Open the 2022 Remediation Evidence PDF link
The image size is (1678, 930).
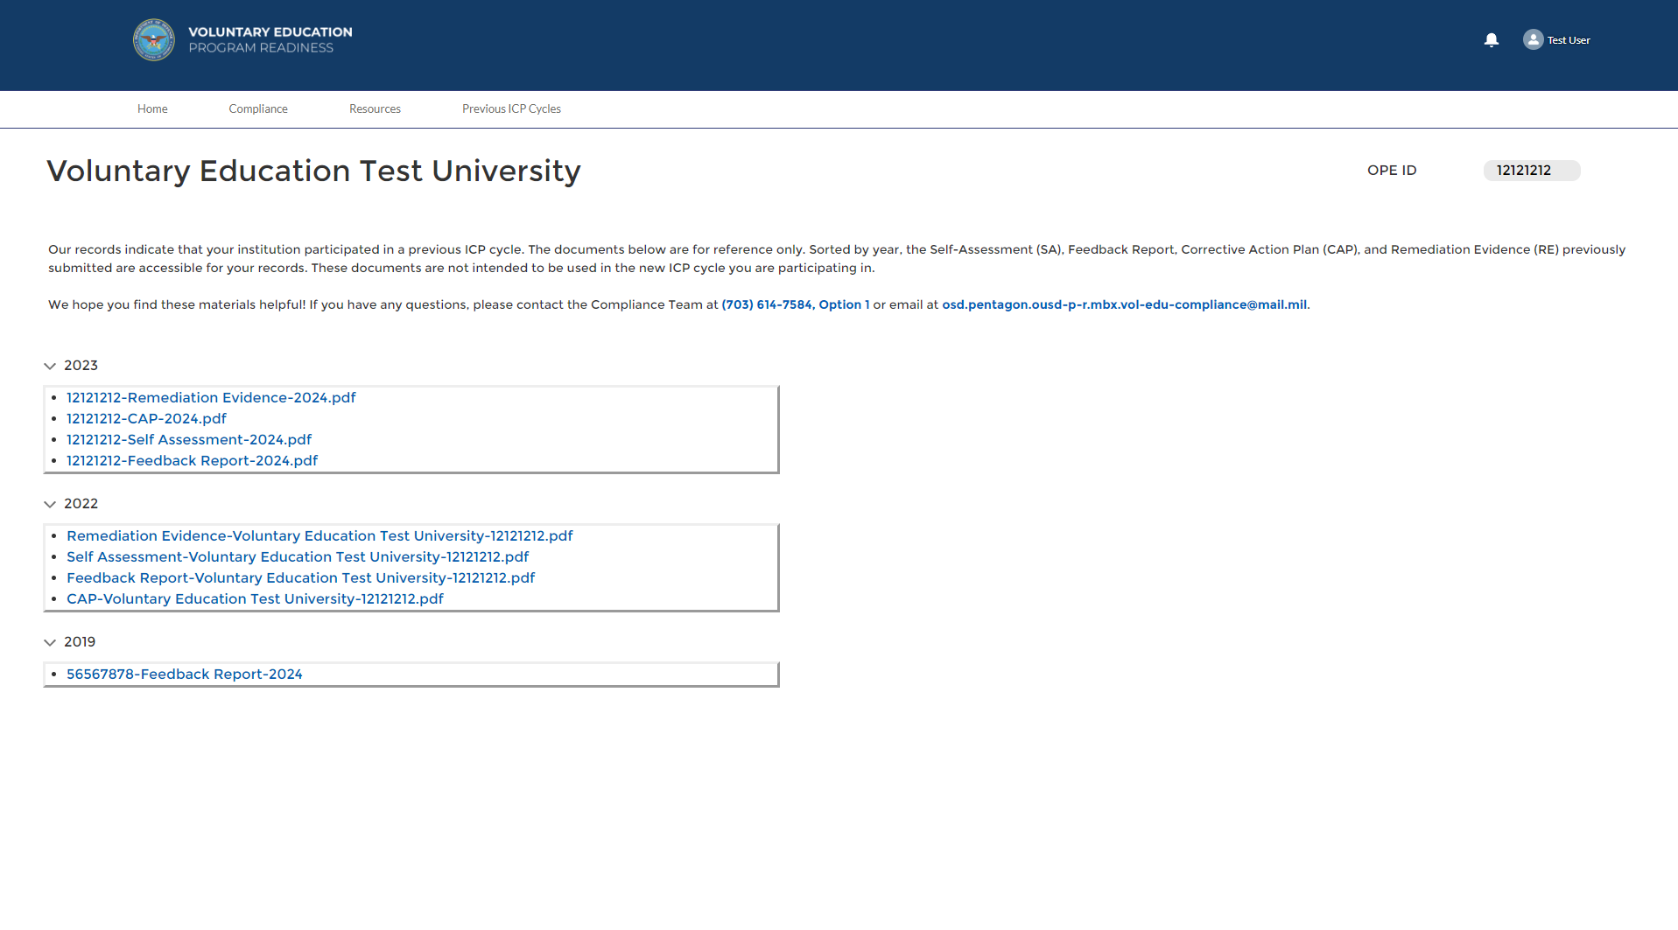tap(319, 536)
